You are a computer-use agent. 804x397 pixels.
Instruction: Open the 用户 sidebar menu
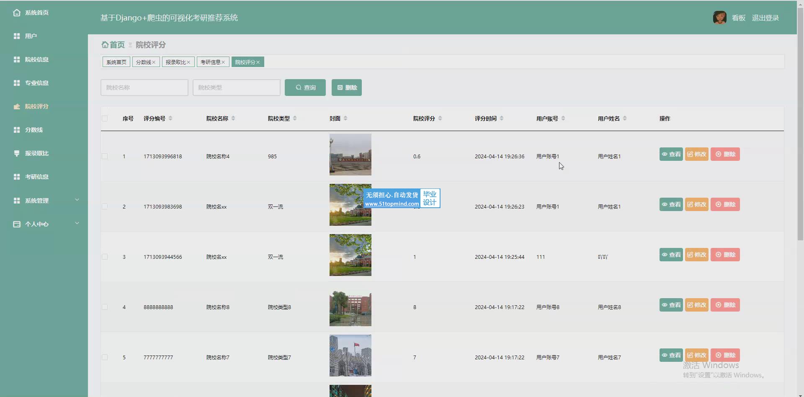click(25, 36)
